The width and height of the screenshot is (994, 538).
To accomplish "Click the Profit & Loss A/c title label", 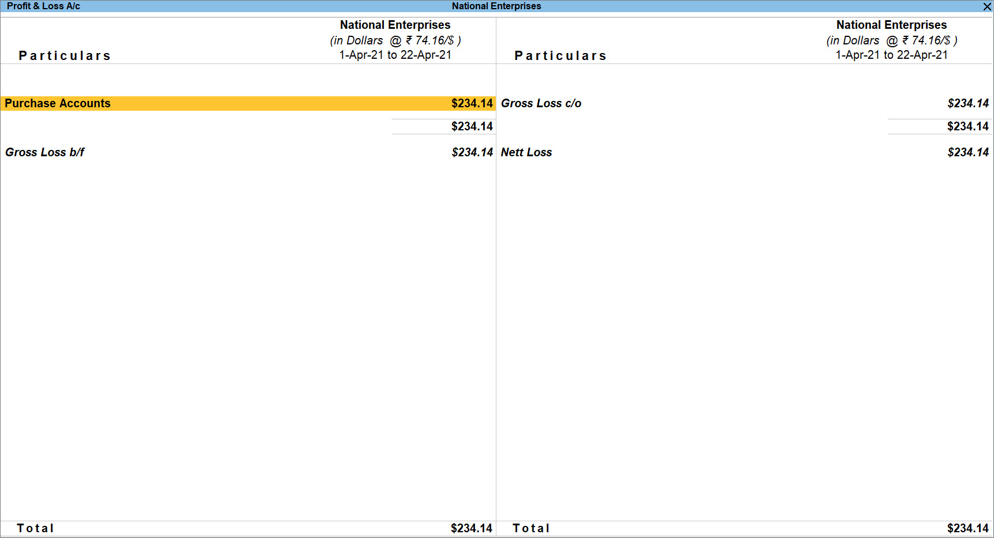I will pyautogui.click(x=43, y=6).
